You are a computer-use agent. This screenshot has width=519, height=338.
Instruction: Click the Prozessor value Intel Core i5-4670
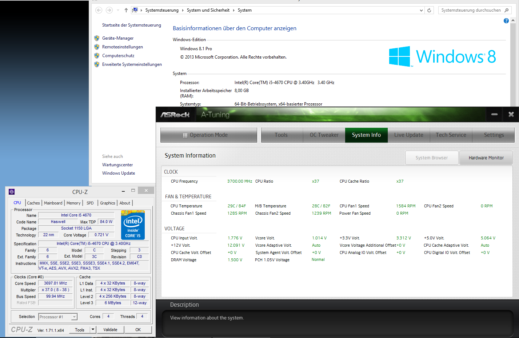pos(284,83)
